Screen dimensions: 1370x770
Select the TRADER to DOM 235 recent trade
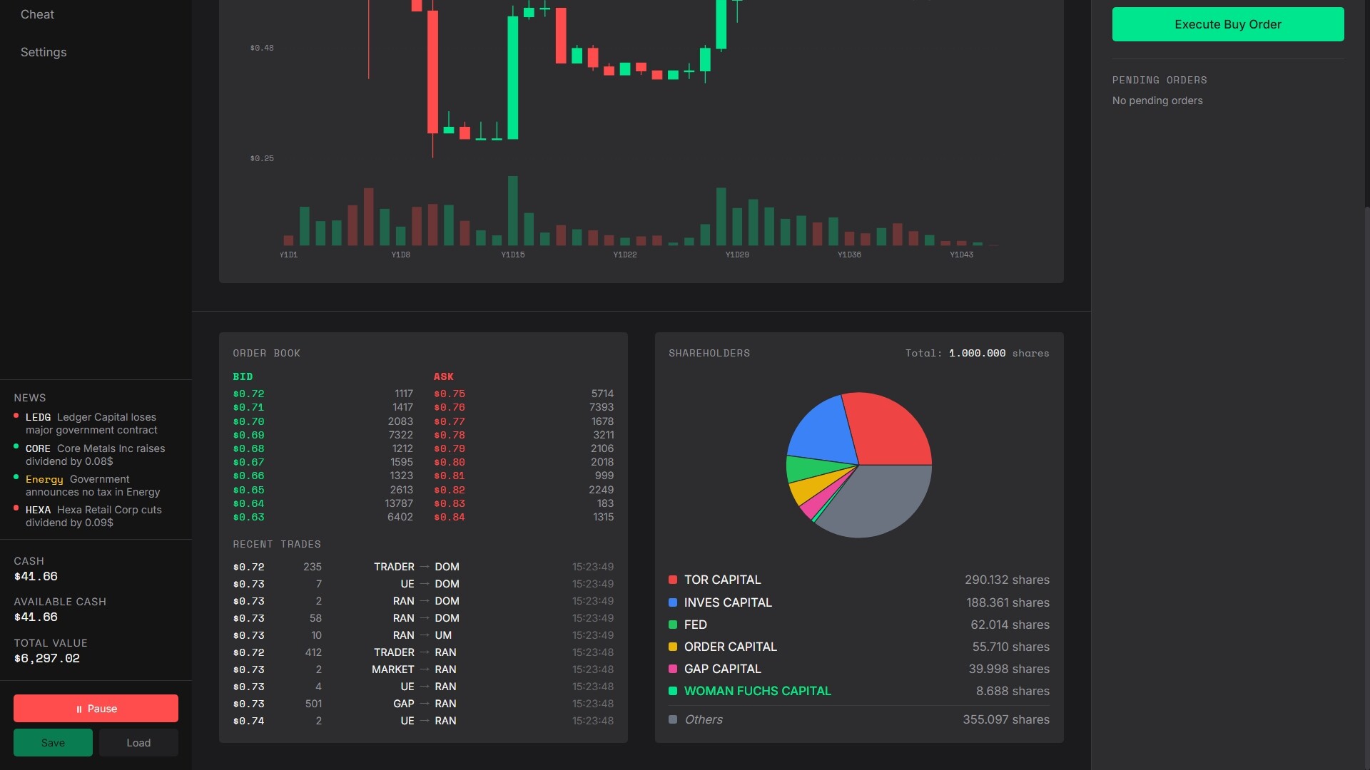click(x=423, y=567)
